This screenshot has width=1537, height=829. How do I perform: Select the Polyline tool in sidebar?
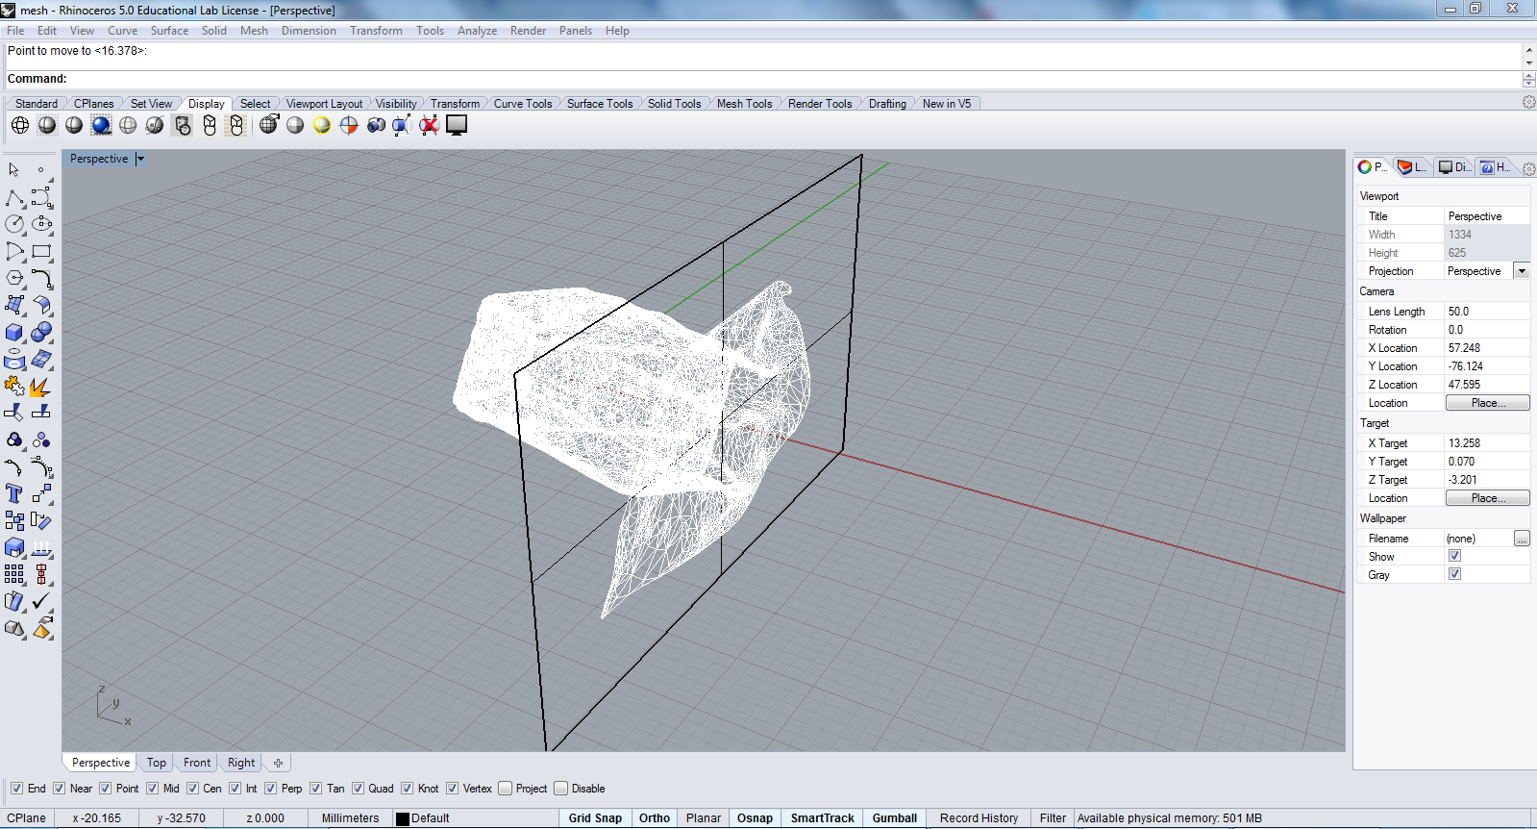click(14, 198)
